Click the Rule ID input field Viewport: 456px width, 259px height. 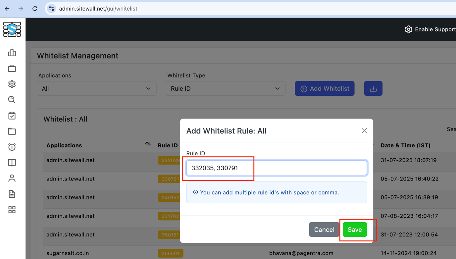(277, 168)
